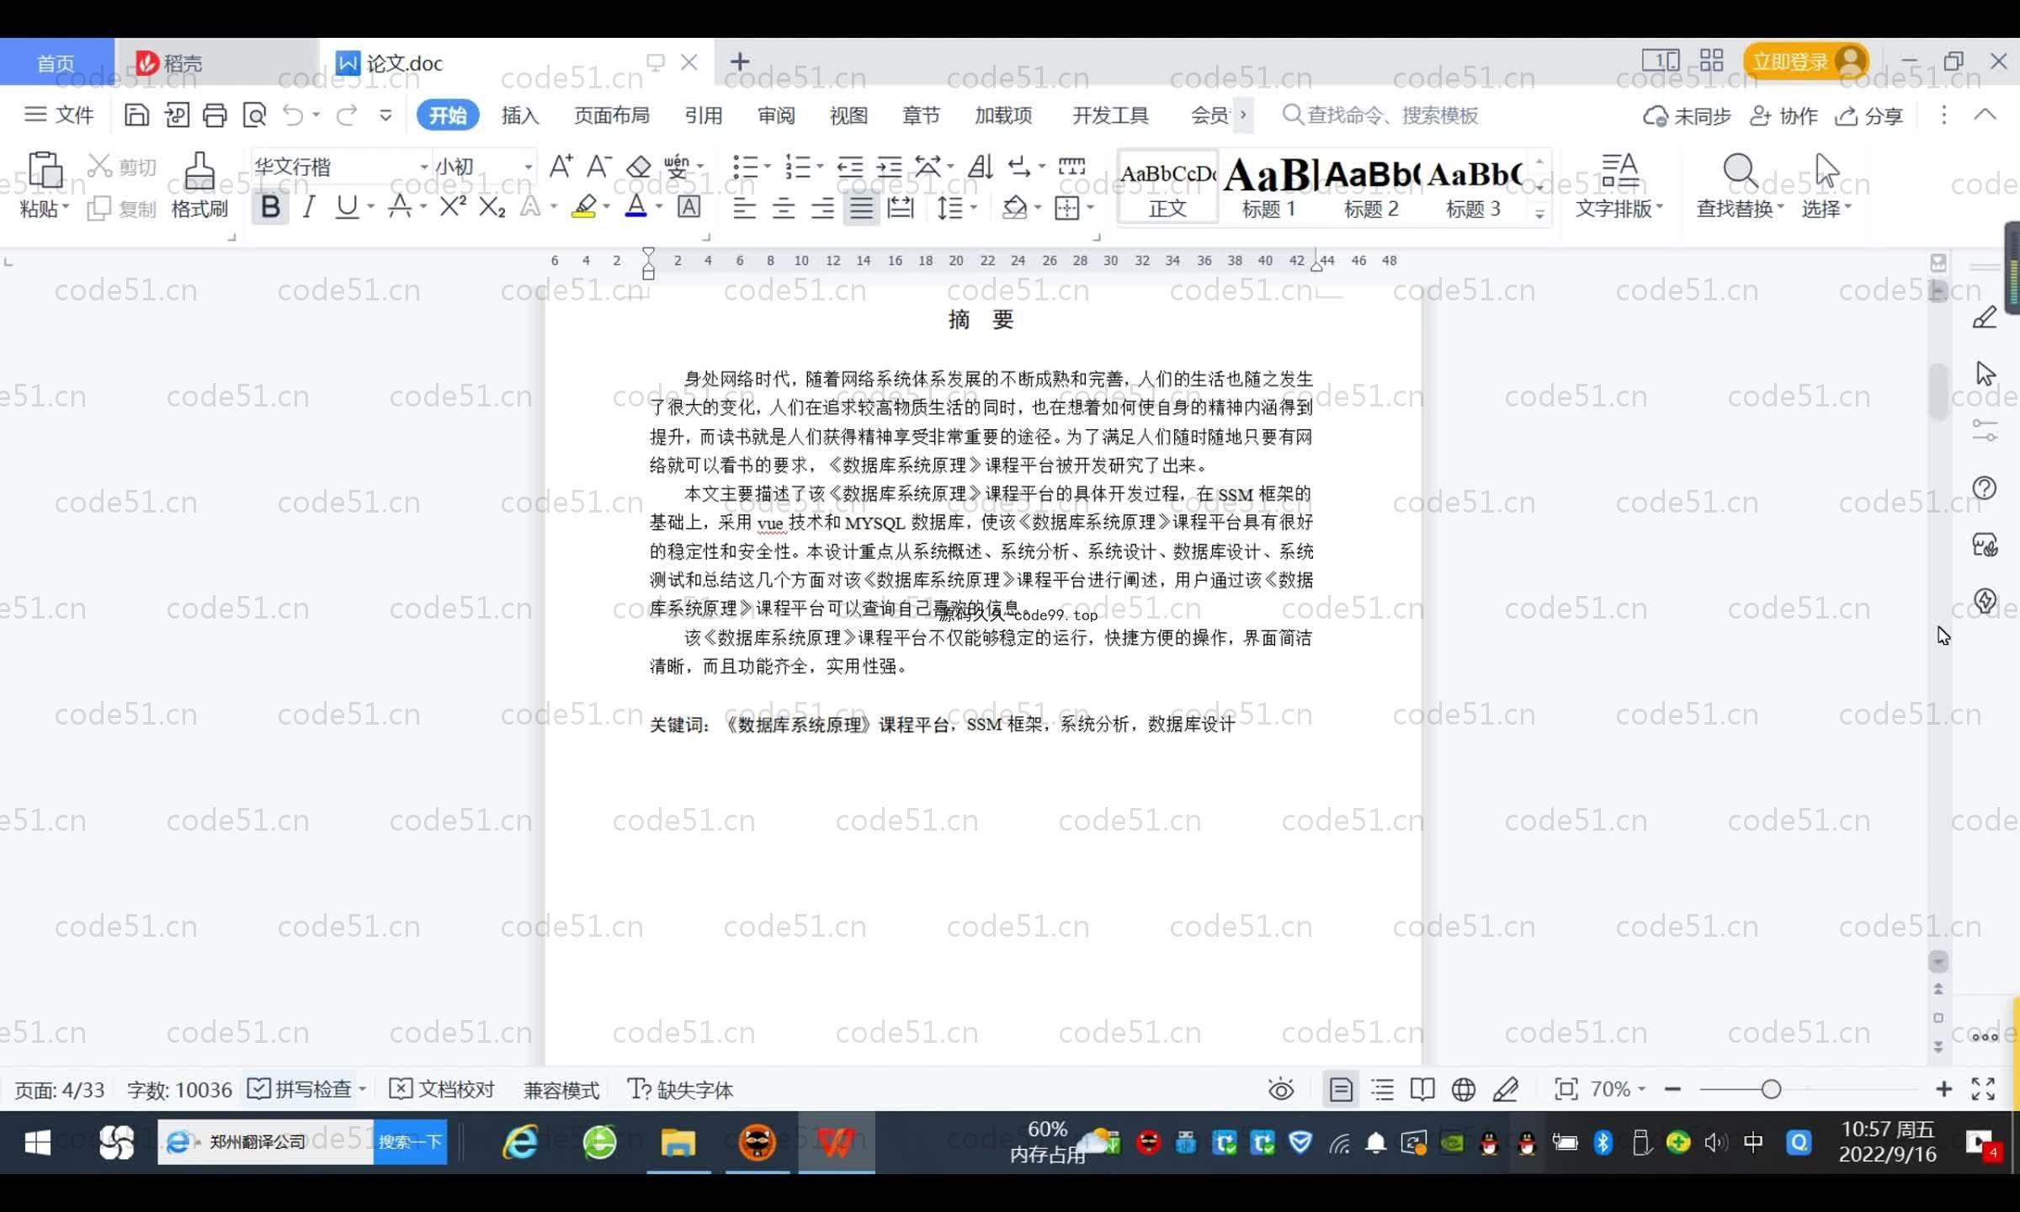Toggle spell check in status bar
2020x1212 pixels.
click(x=300, y=1089)
